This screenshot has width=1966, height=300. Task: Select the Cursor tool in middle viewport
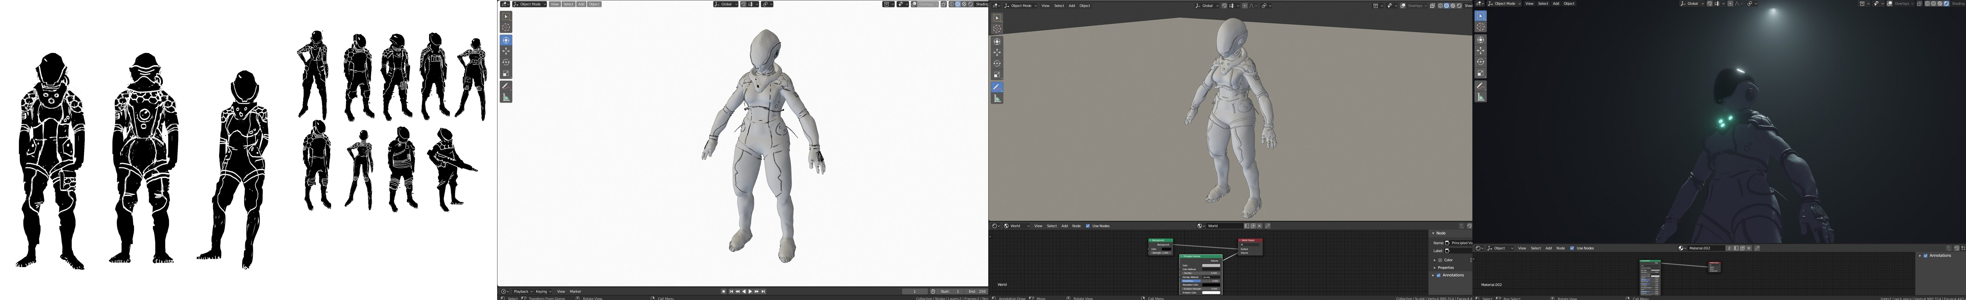point(997,29)
